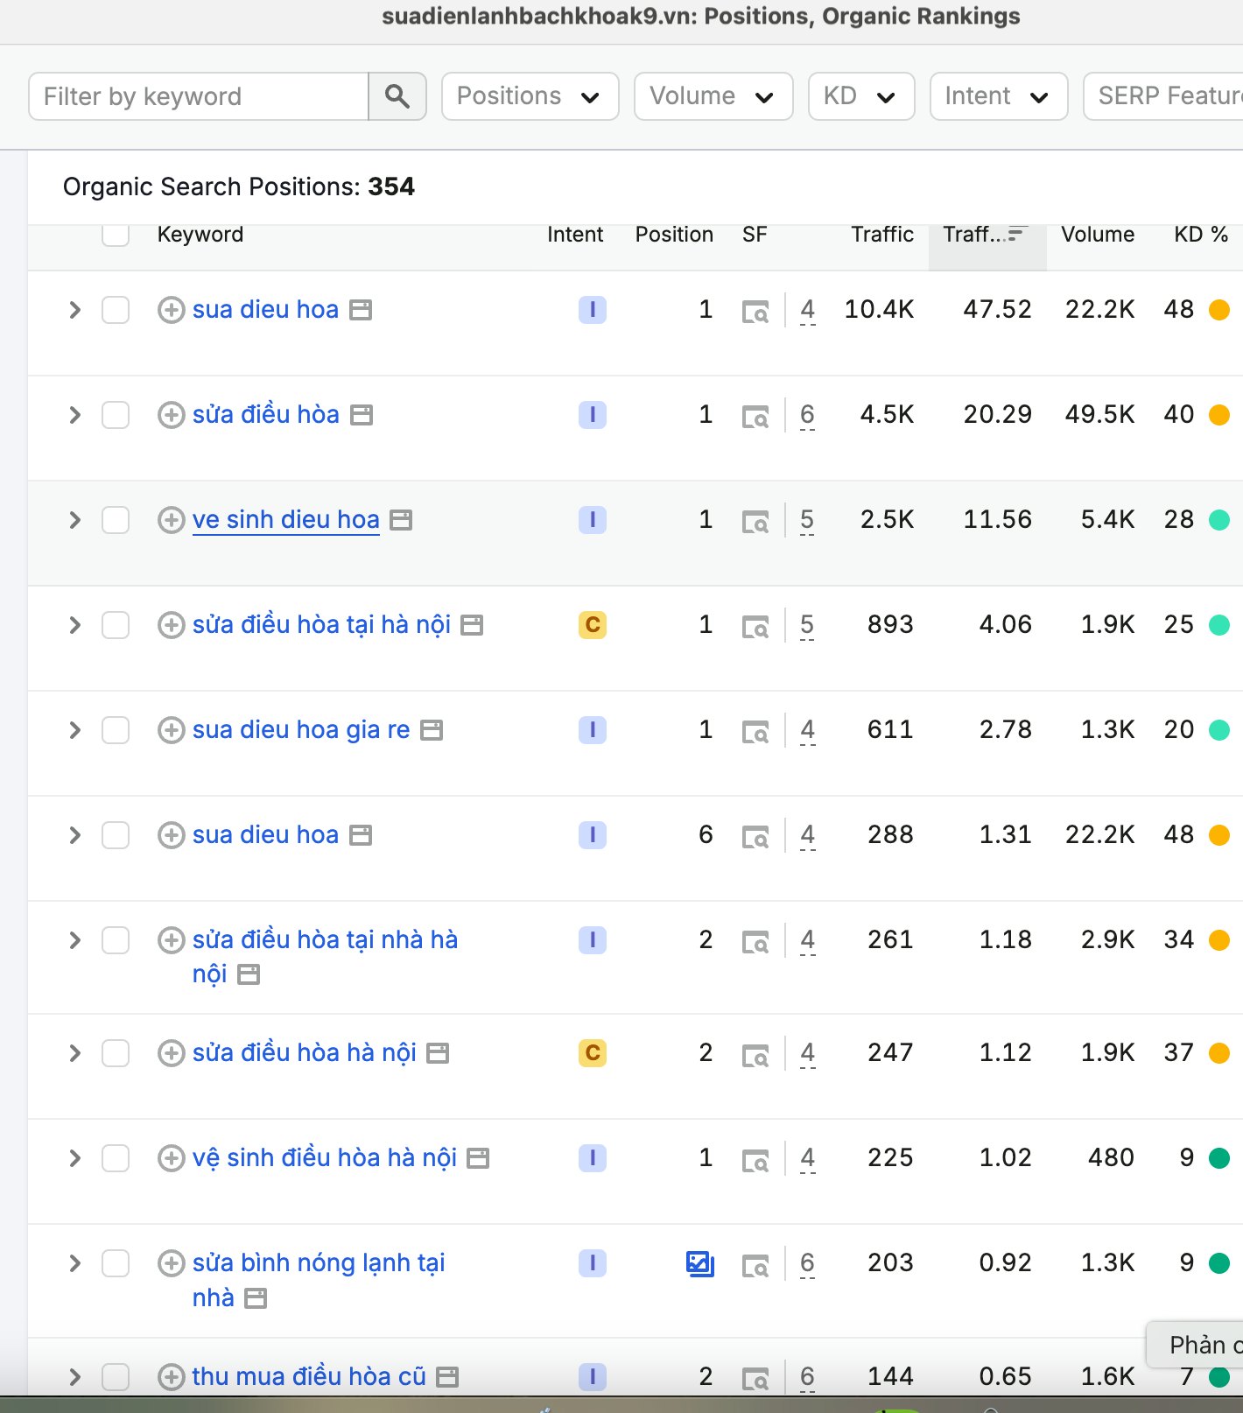Tick checkbox for 'sửa điều hòa tại hà nội'
Screen dimensions: 1243x1413
point(116,625)
